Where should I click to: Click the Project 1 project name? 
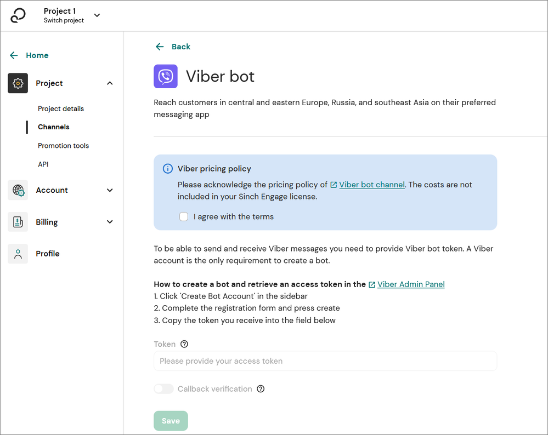(60, 11)
